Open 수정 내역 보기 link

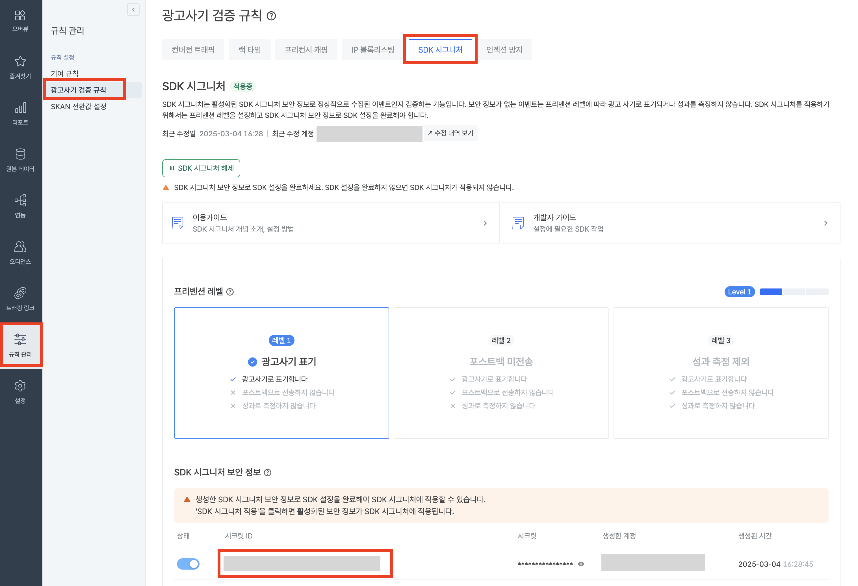point(450,133)
